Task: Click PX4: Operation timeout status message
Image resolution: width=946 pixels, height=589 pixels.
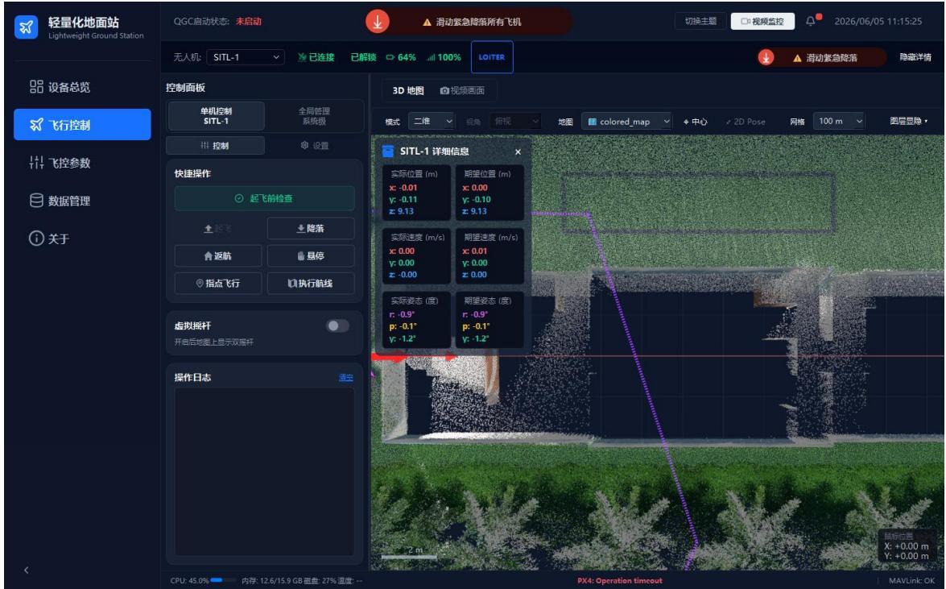Action: tap(620, 581)
